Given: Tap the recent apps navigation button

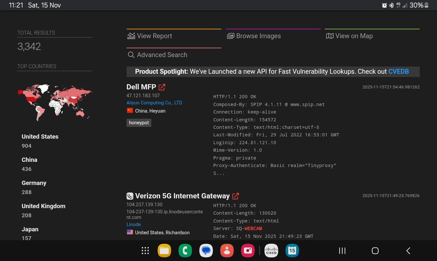Looking at the screenshot, I should pos(342,251).
